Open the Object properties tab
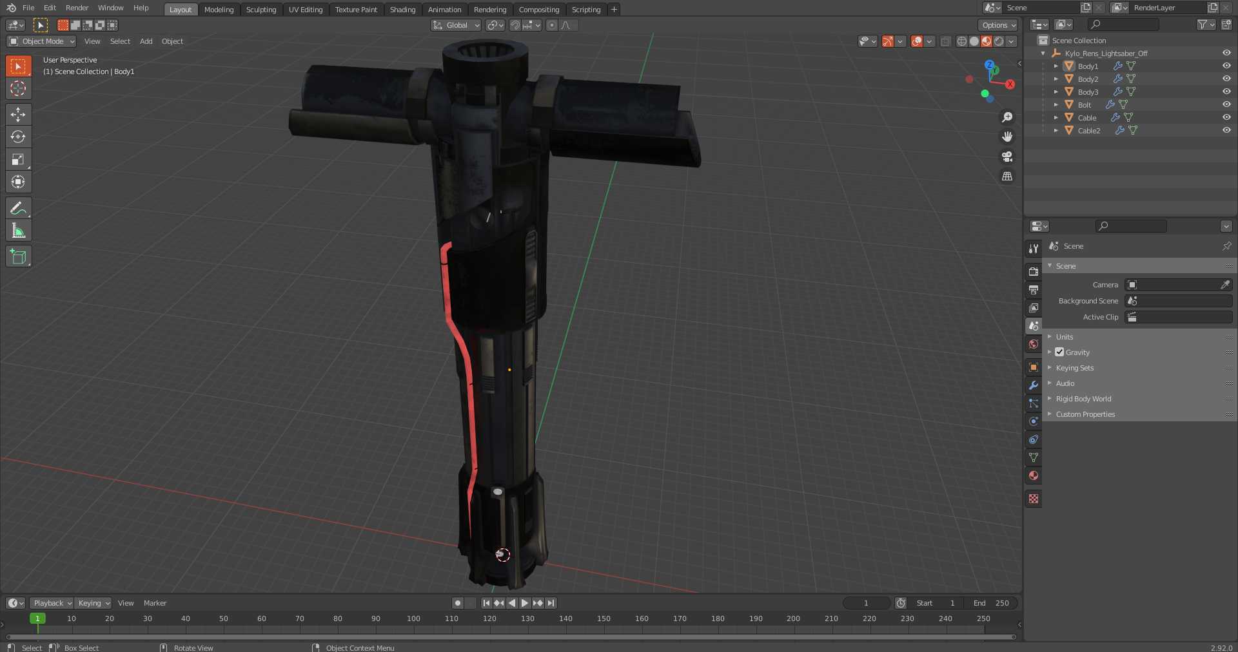This screenshot has height=652, width=1238. (x=1034, y=367)
